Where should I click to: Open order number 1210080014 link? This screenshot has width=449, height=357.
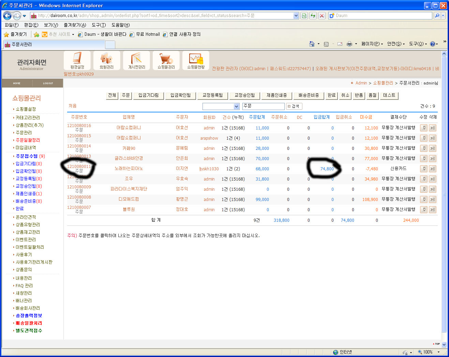coord(79,146)
